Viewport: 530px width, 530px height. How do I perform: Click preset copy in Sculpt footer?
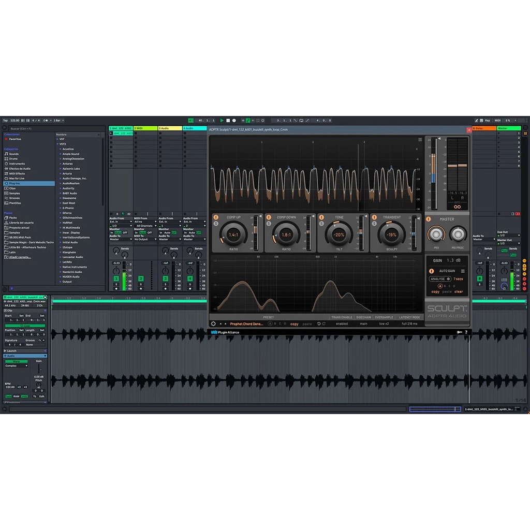point(295,324)
